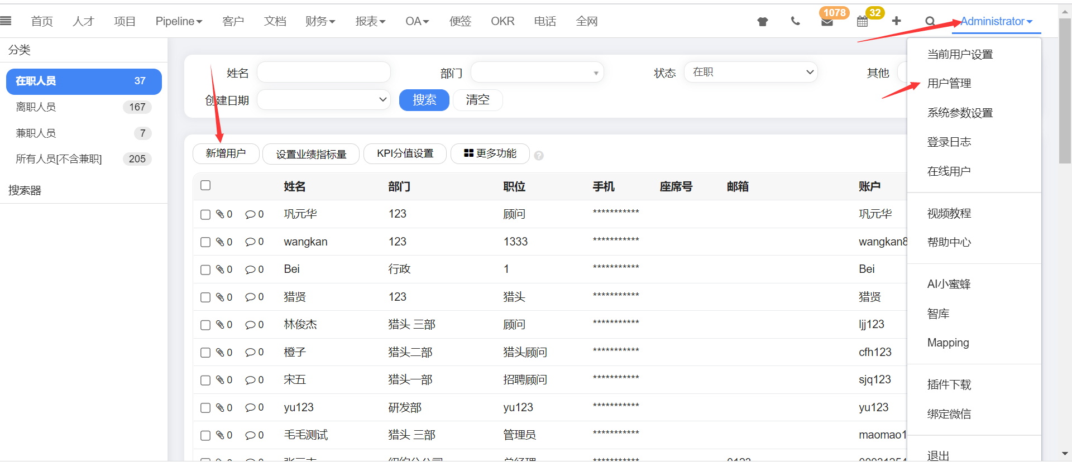
Task: Select the 兼职人员 category
Action: click(84, 133)
